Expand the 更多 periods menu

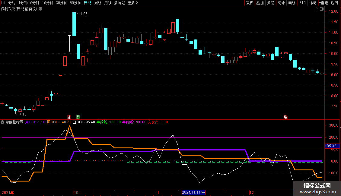[132, 3]
